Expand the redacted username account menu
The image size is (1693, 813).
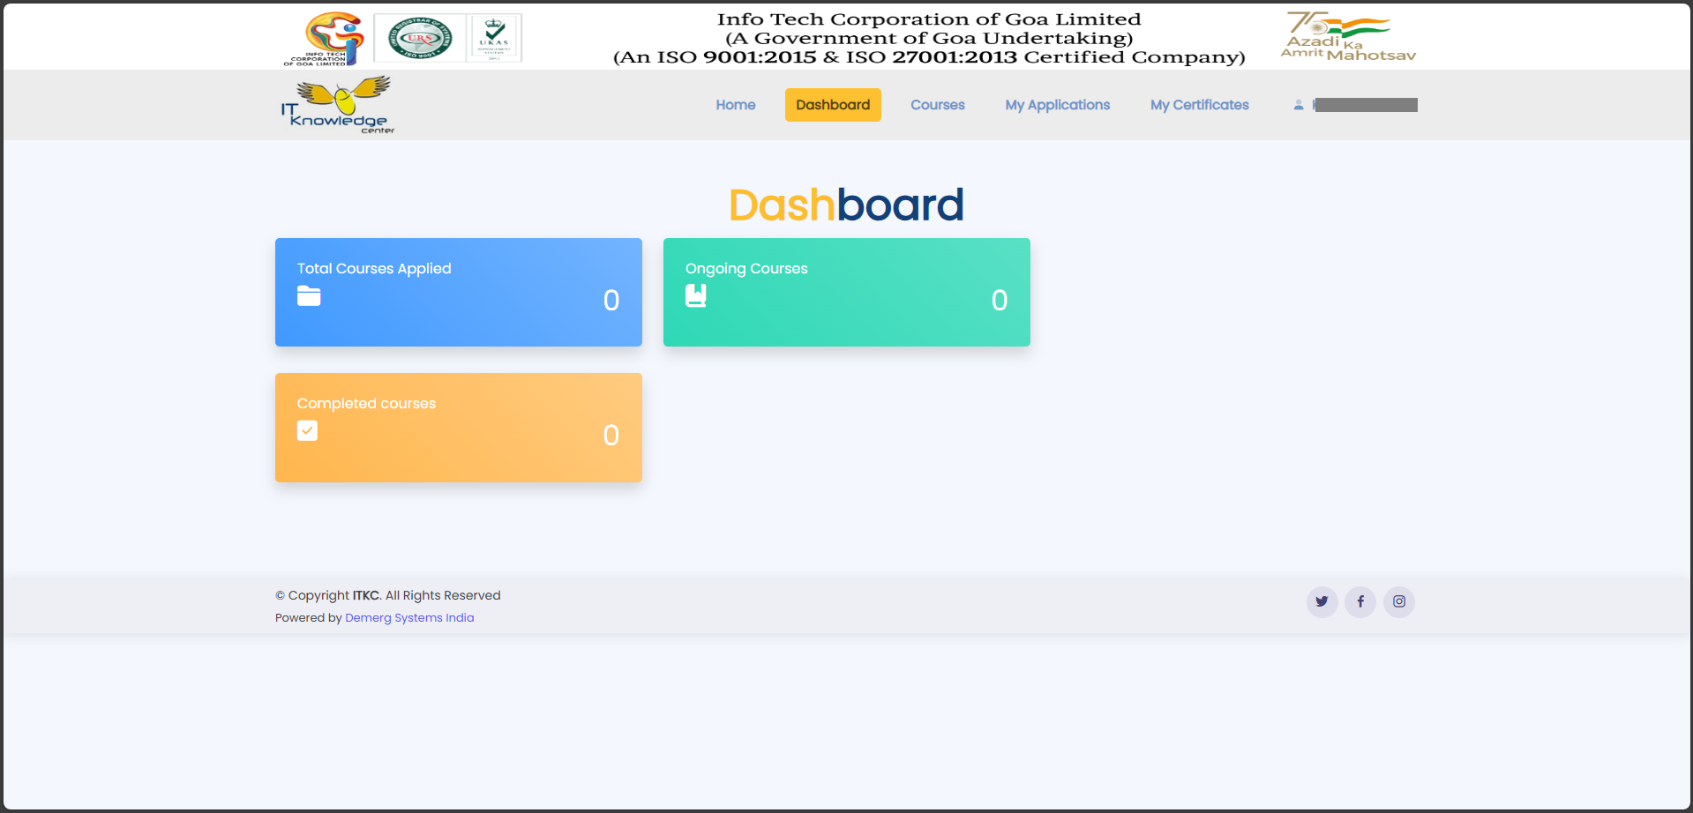click(x=1365, y=105)
